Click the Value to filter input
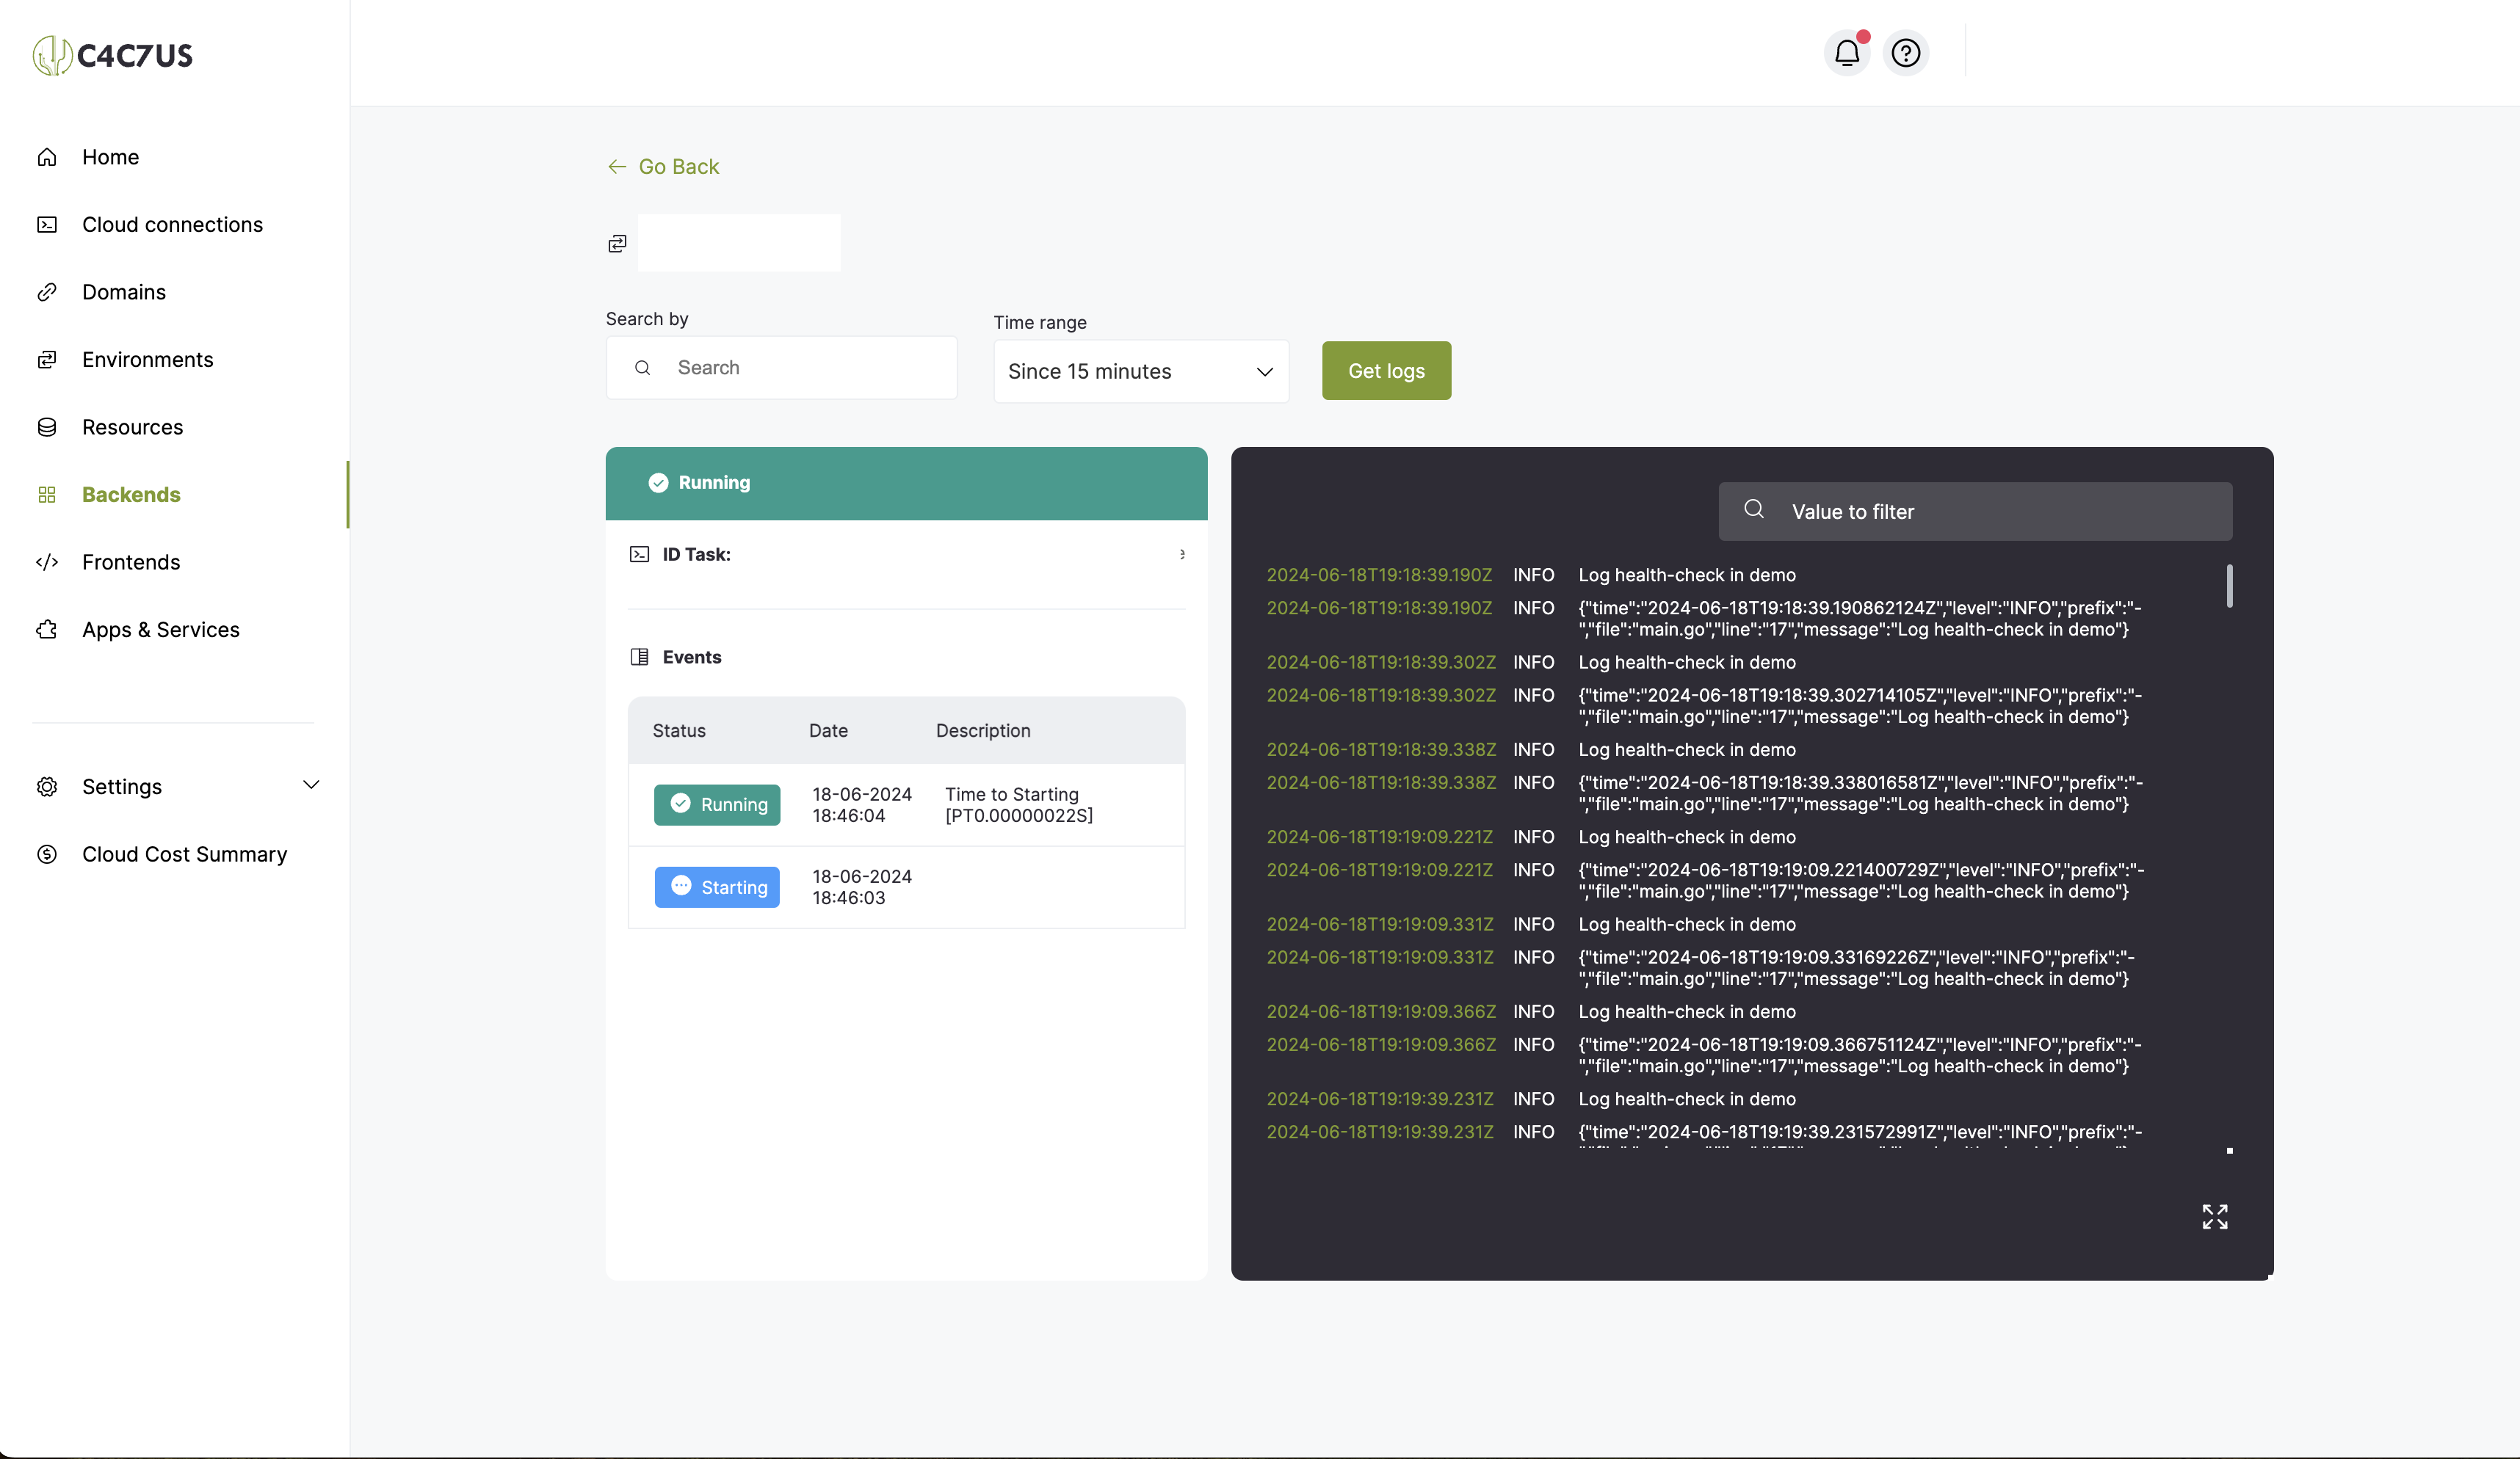 1975,512
